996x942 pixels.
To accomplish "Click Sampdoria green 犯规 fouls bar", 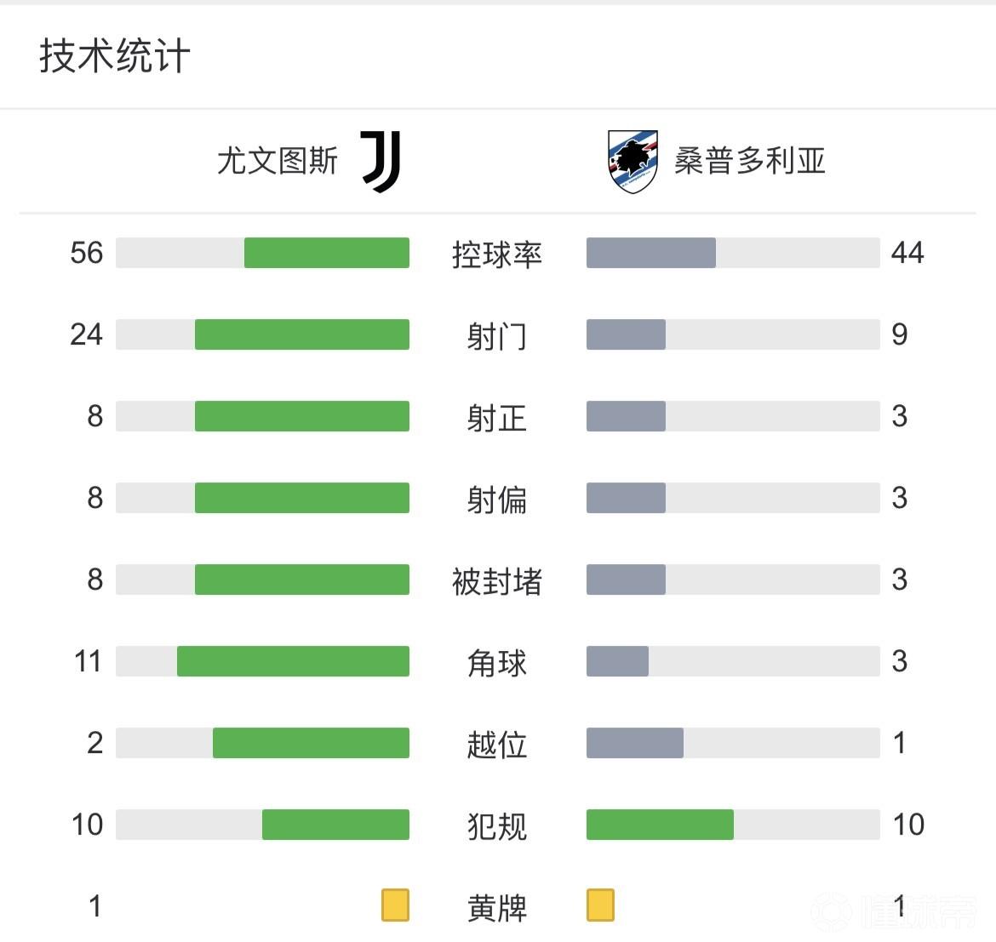I will click(x=660, y=825).
